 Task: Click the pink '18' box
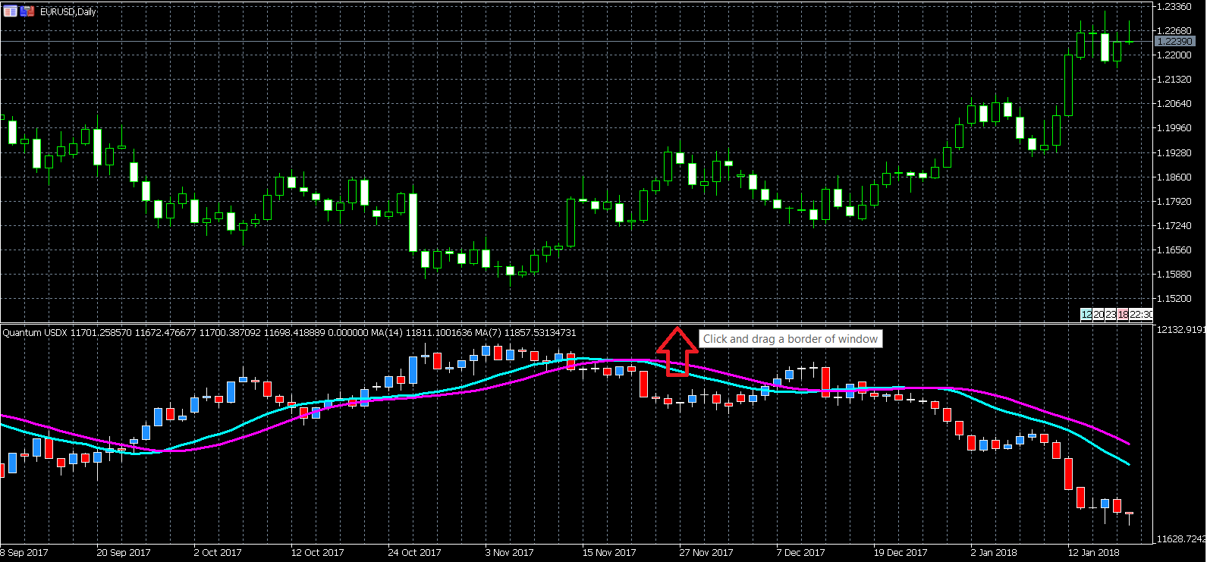pos(1122,314)
